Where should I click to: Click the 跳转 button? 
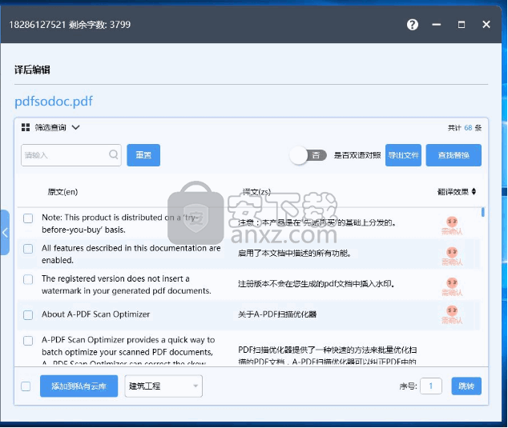pos(466,386)
